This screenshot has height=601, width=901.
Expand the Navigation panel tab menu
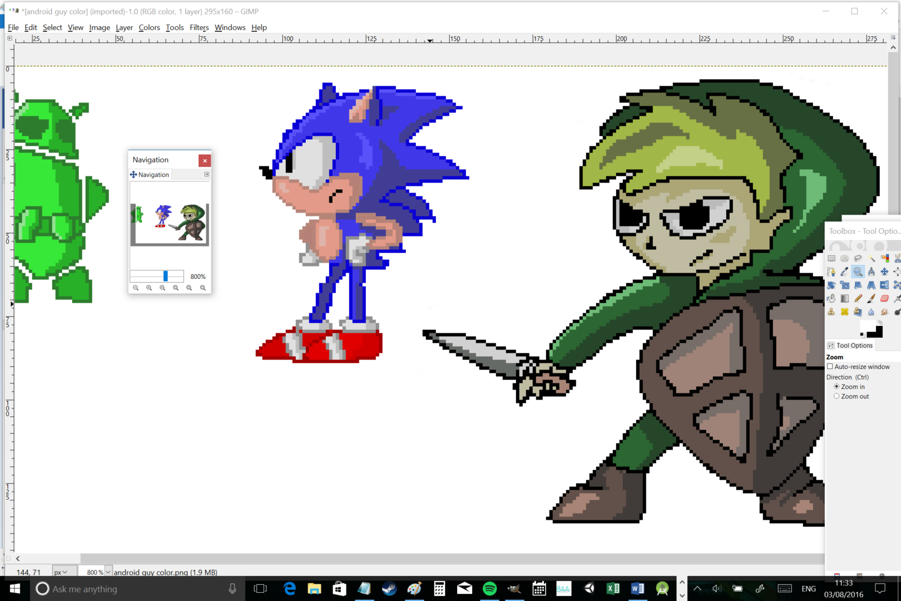tap(206, 174)
